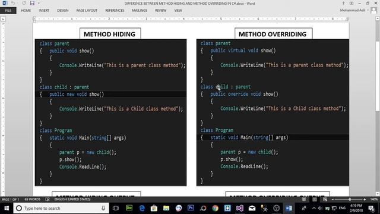380x214 pixels.
Task: Click the vertical scrollbar up arrow
Action: 378,18
